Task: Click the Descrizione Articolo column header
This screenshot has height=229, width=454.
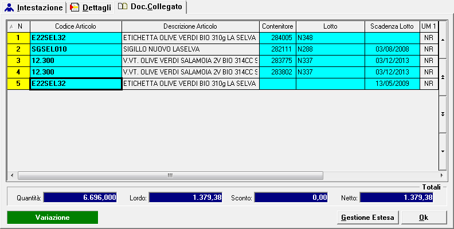Action: (190, 26)
